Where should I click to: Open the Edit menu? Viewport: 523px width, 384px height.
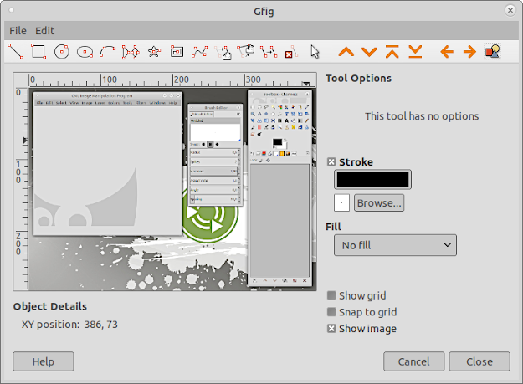(44, 31)
